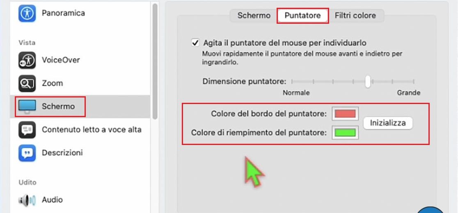Viewport: 458px width, 213px height.
Task: Select the Puntatore tab
Action: point(302,16)
